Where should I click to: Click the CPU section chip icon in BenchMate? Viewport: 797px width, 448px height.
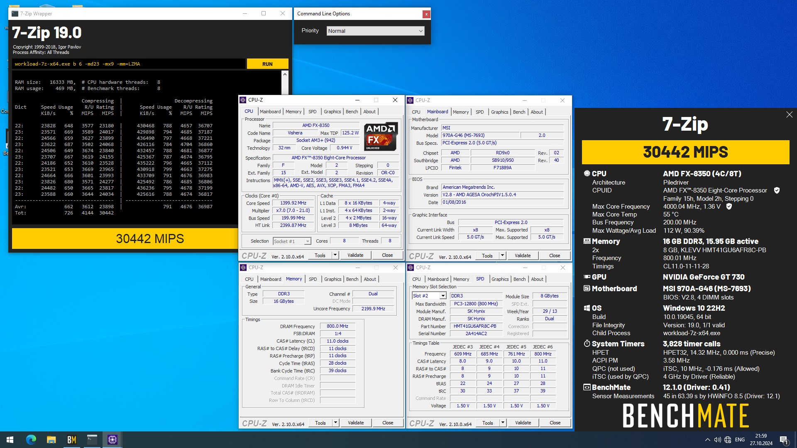587,174
